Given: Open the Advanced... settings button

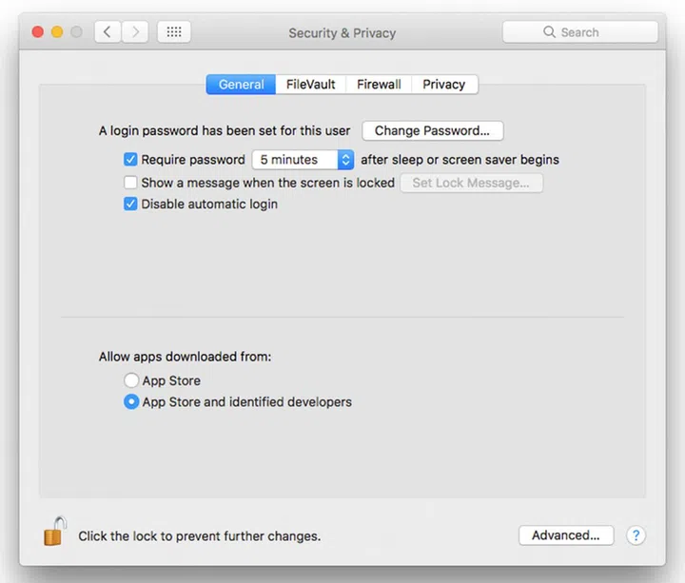Looking at the screenshot, I should [x=566, y=534].
